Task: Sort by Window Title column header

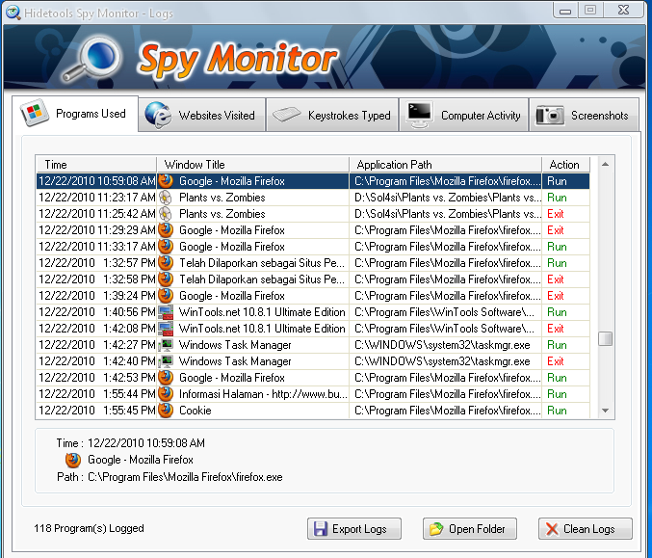Action: 253,165
